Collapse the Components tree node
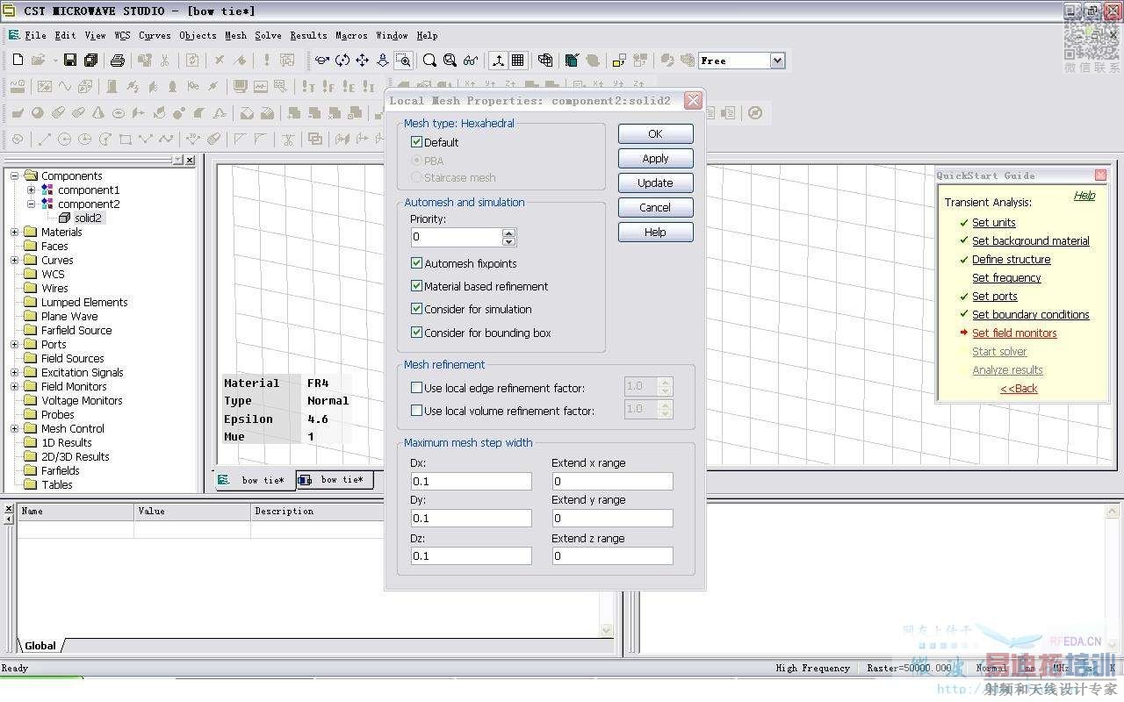Viewport: 1124px width, 702px height. coord(15,175)
